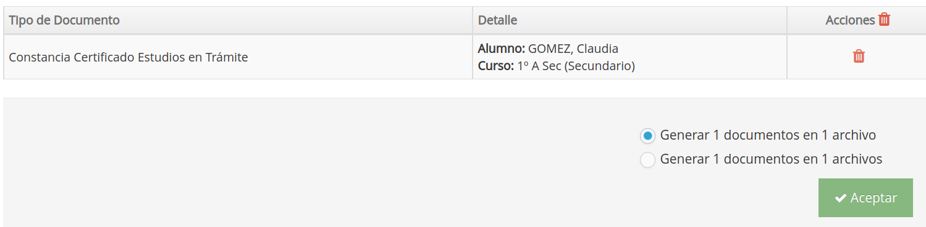Click the Acciones header text
Image resolution: width=926 pixels, height=227 pixels.
850,20
